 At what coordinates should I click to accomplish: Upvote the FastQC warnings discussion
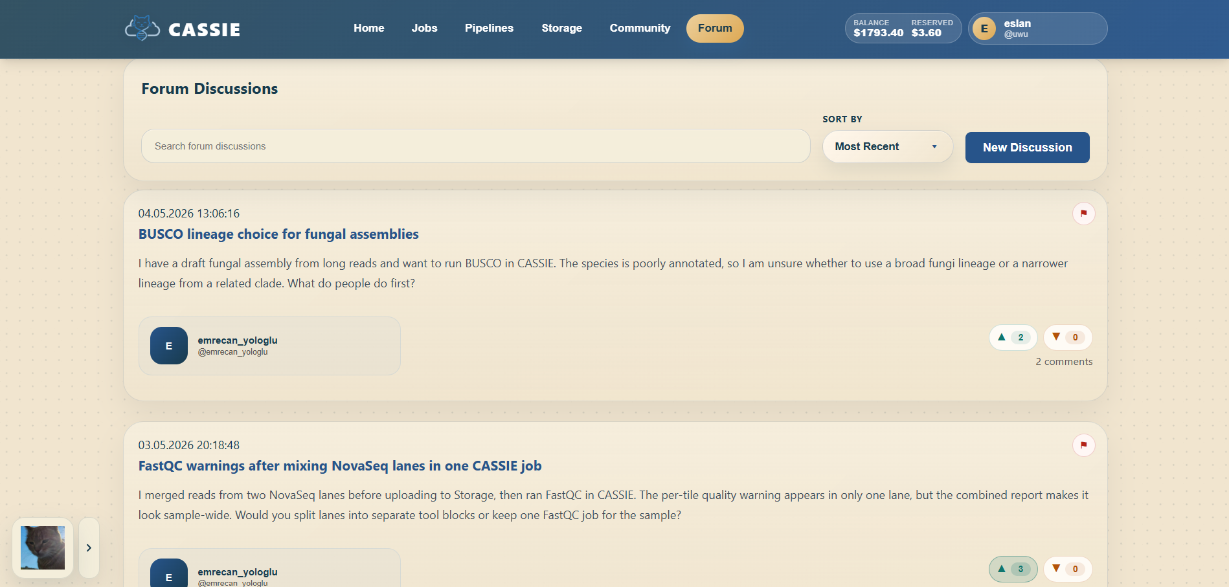tap(1013, 569)
